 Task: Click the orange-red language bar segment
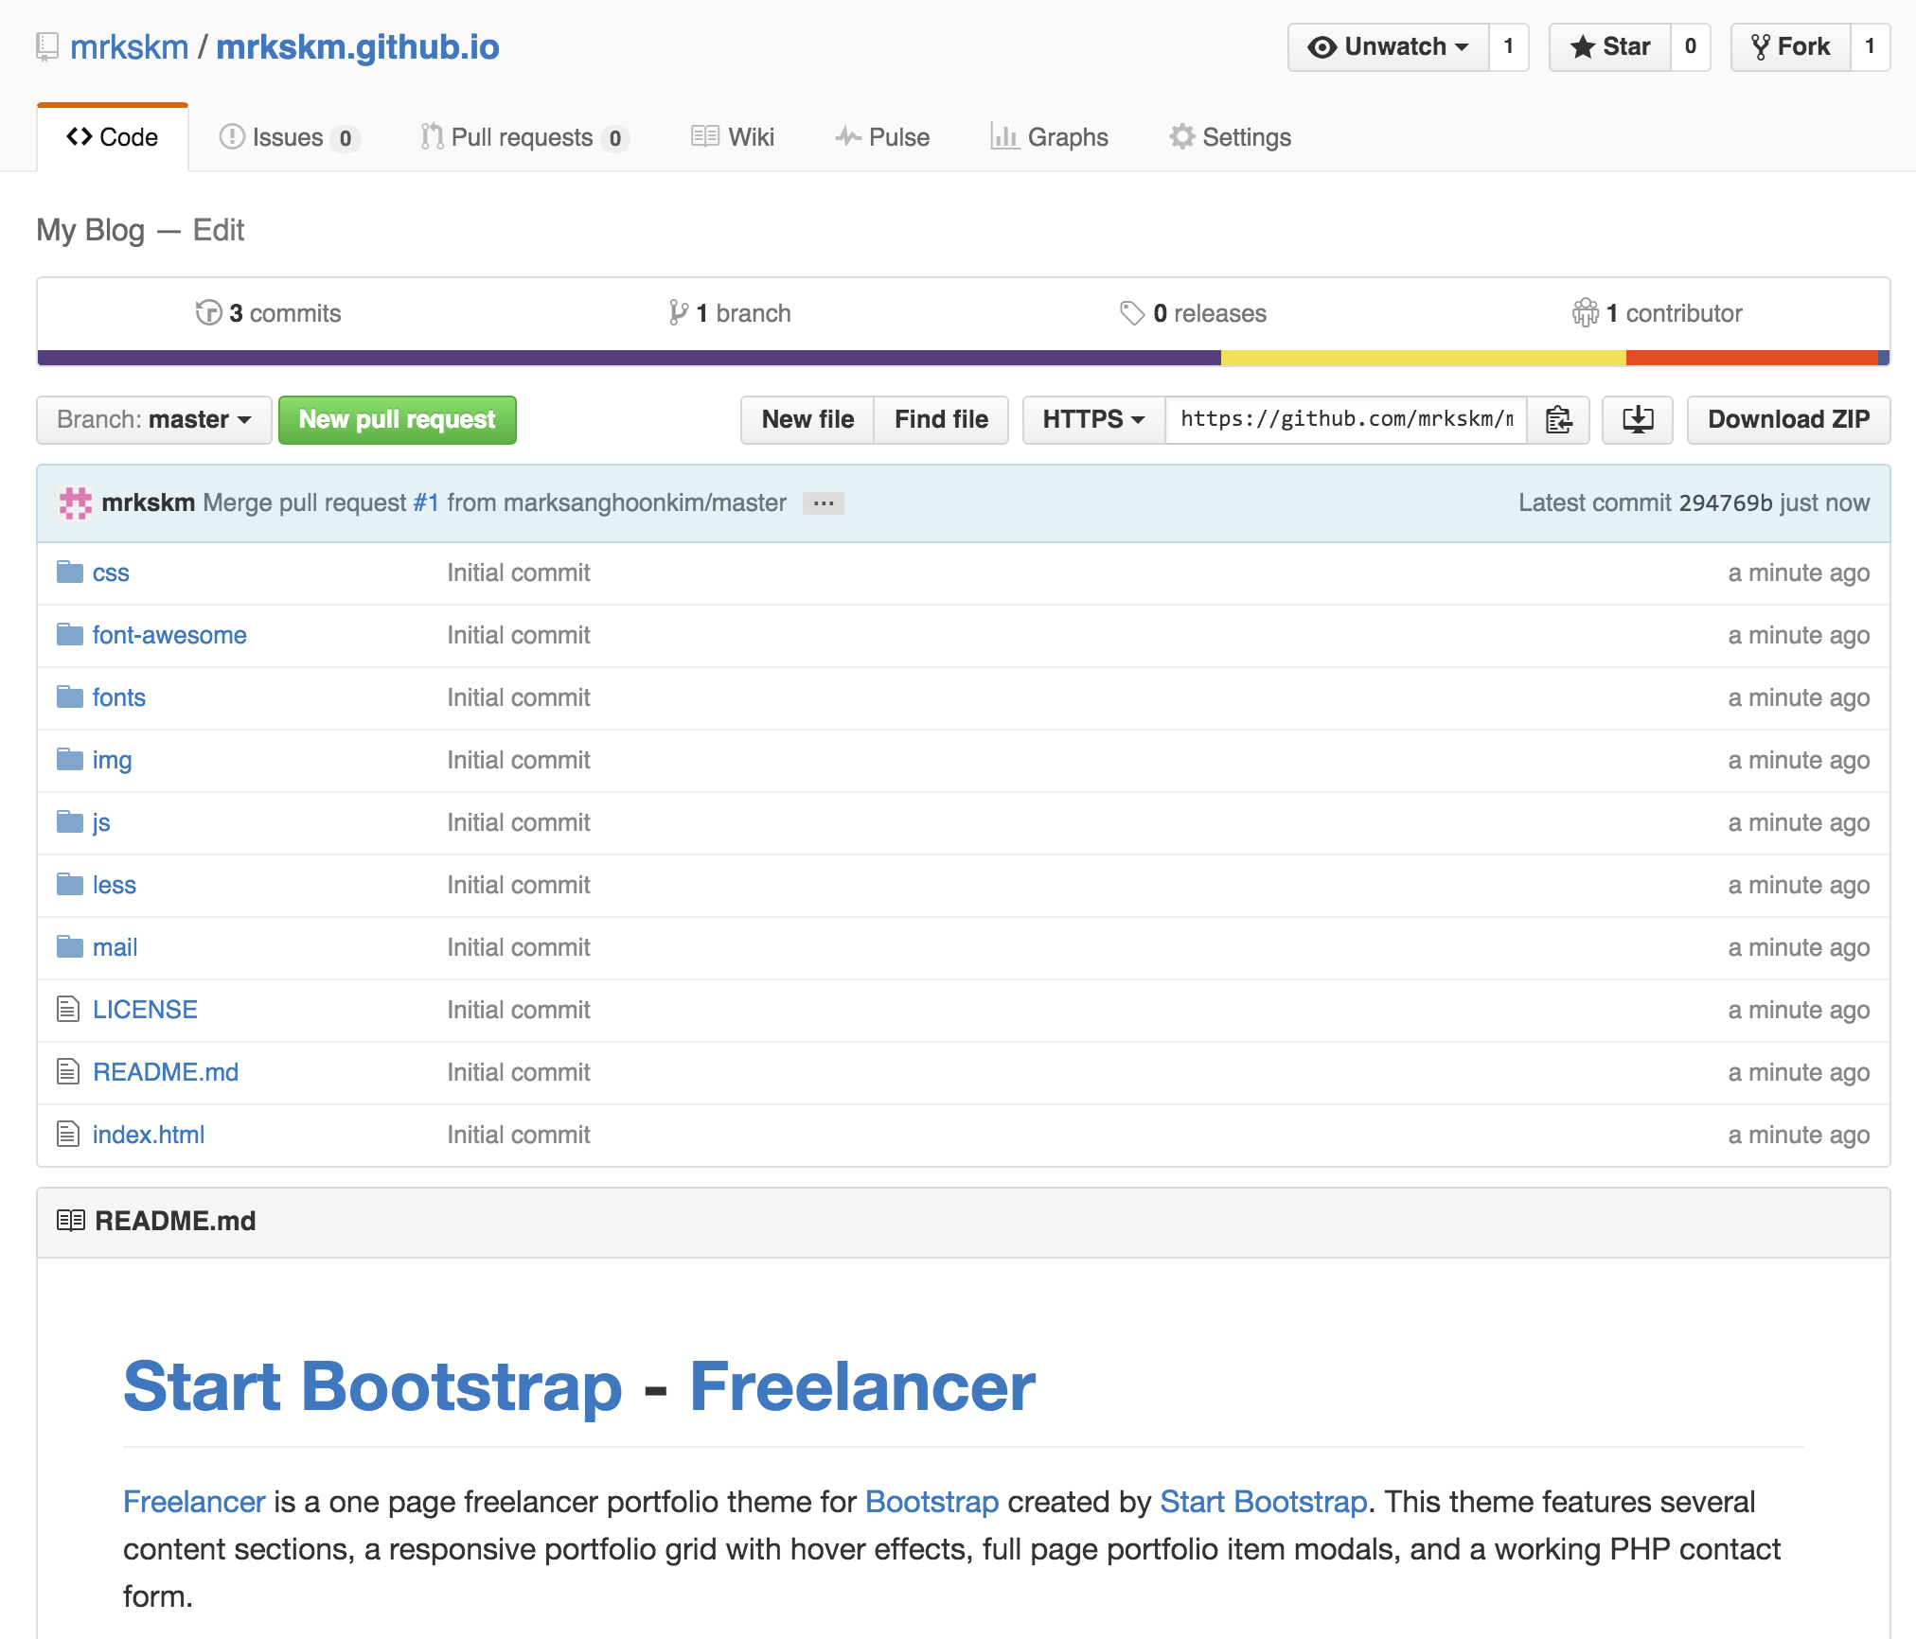click(x=1752, y=358)
